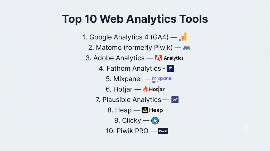Select the 'Fathom Analytics' list item text
This screenshot has width=270, height=151.
pos(134,68)
